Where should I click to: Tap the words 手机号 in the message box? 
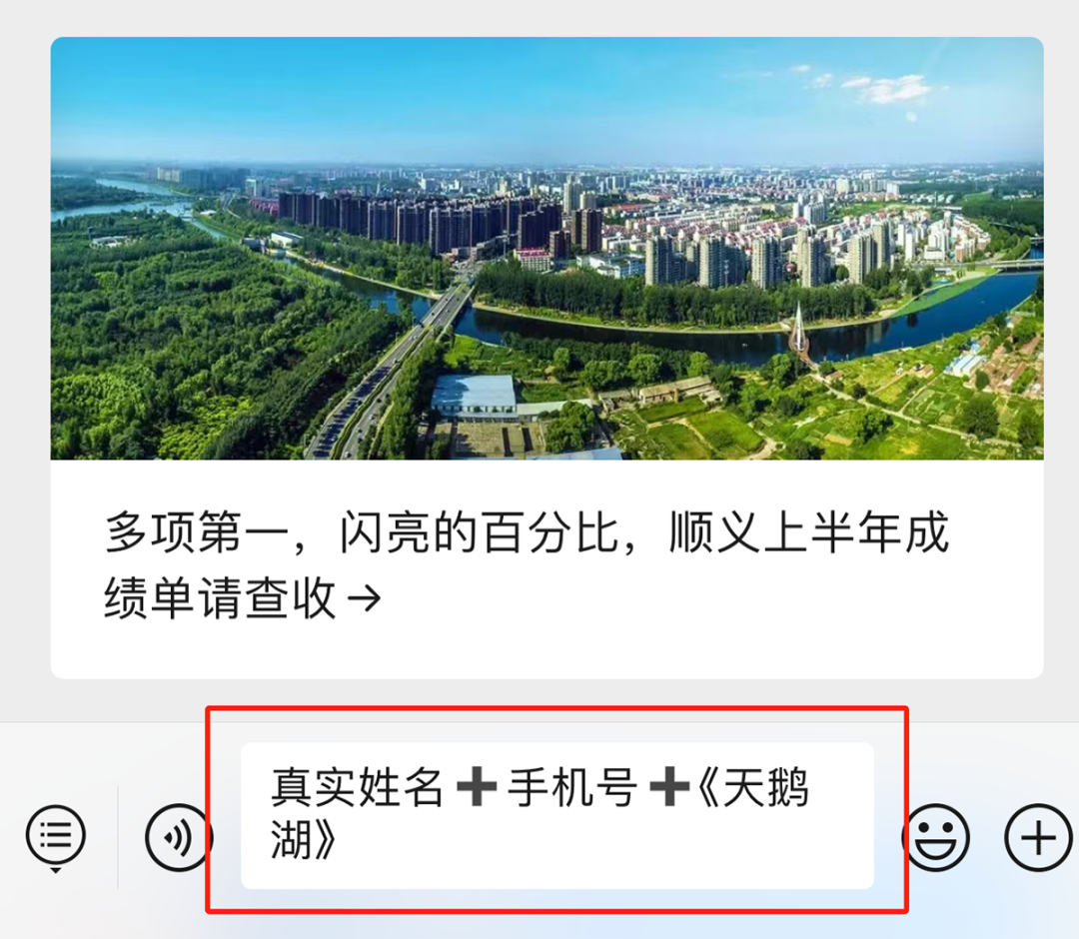point(572,787)
